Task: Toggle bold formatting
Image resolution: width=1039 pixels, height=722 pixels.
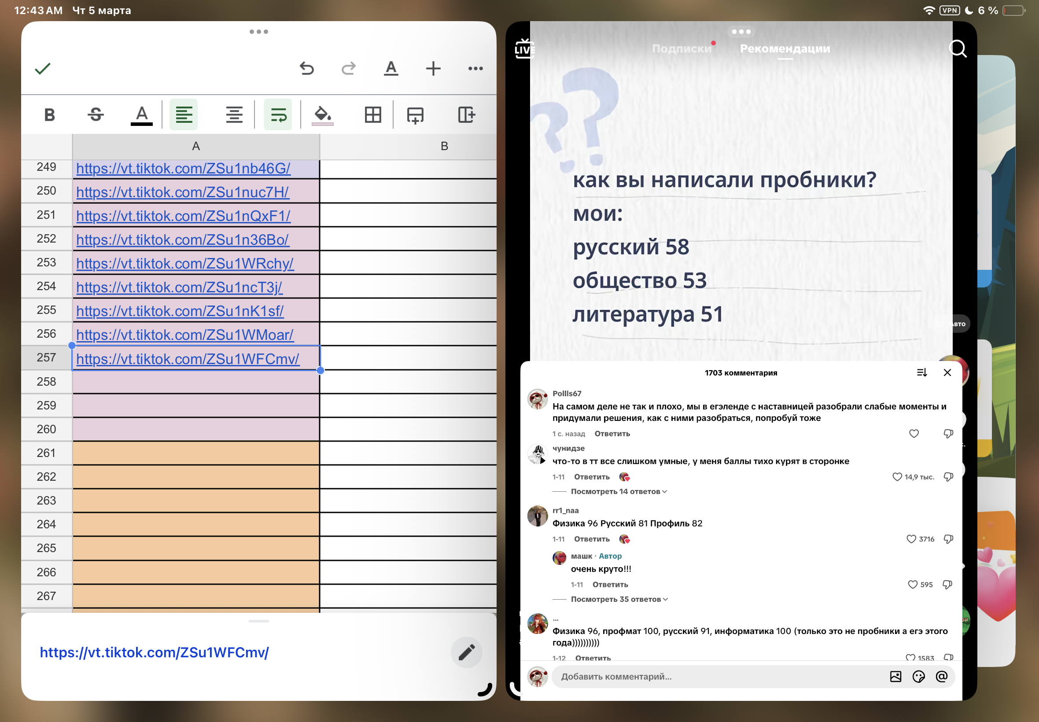Action: [x=50, y=115]
